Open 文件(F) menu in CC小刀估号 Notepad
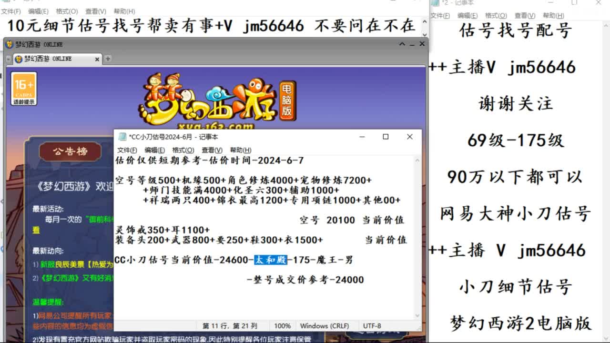 click(x=127, y=150)
